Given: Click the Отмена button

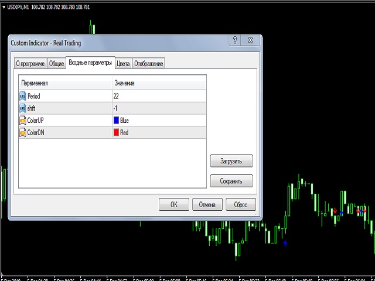Looking at the screenshot, I should coord(207,205).
